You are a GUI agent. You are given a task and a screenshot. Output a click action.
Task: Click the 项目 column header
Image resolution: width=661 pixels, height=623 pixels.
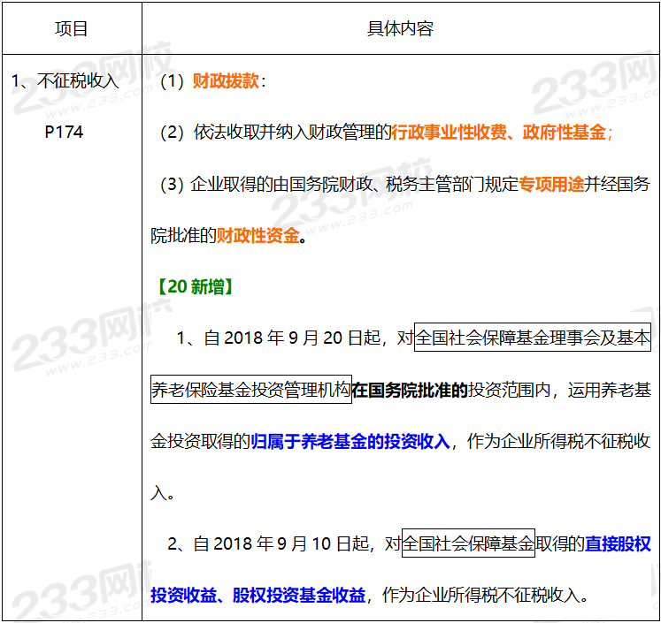(x=71, y=28)
